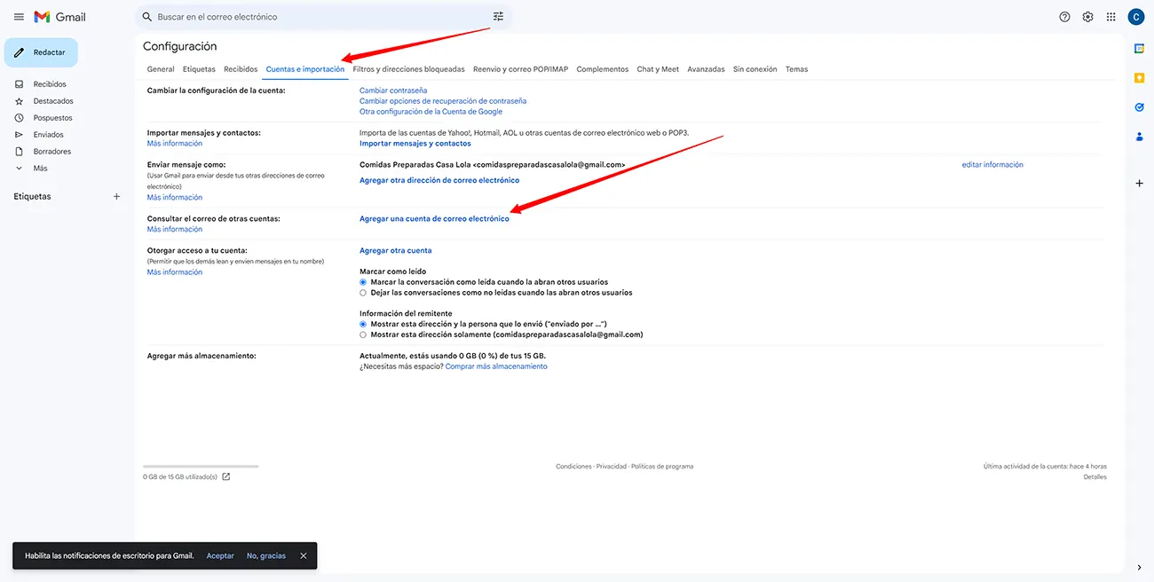Close the desktop notifications banner

pyautogui.click(x=304, y=555)
